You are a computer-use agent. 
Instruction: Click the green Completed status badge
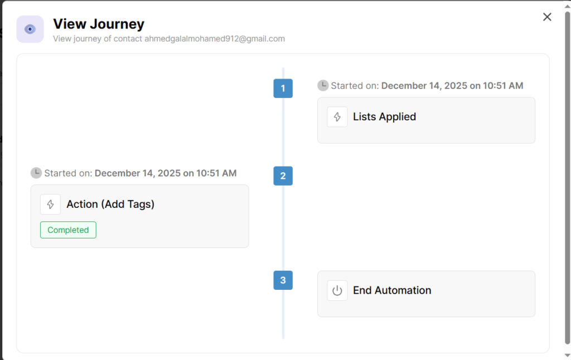(x=68, y=230)
